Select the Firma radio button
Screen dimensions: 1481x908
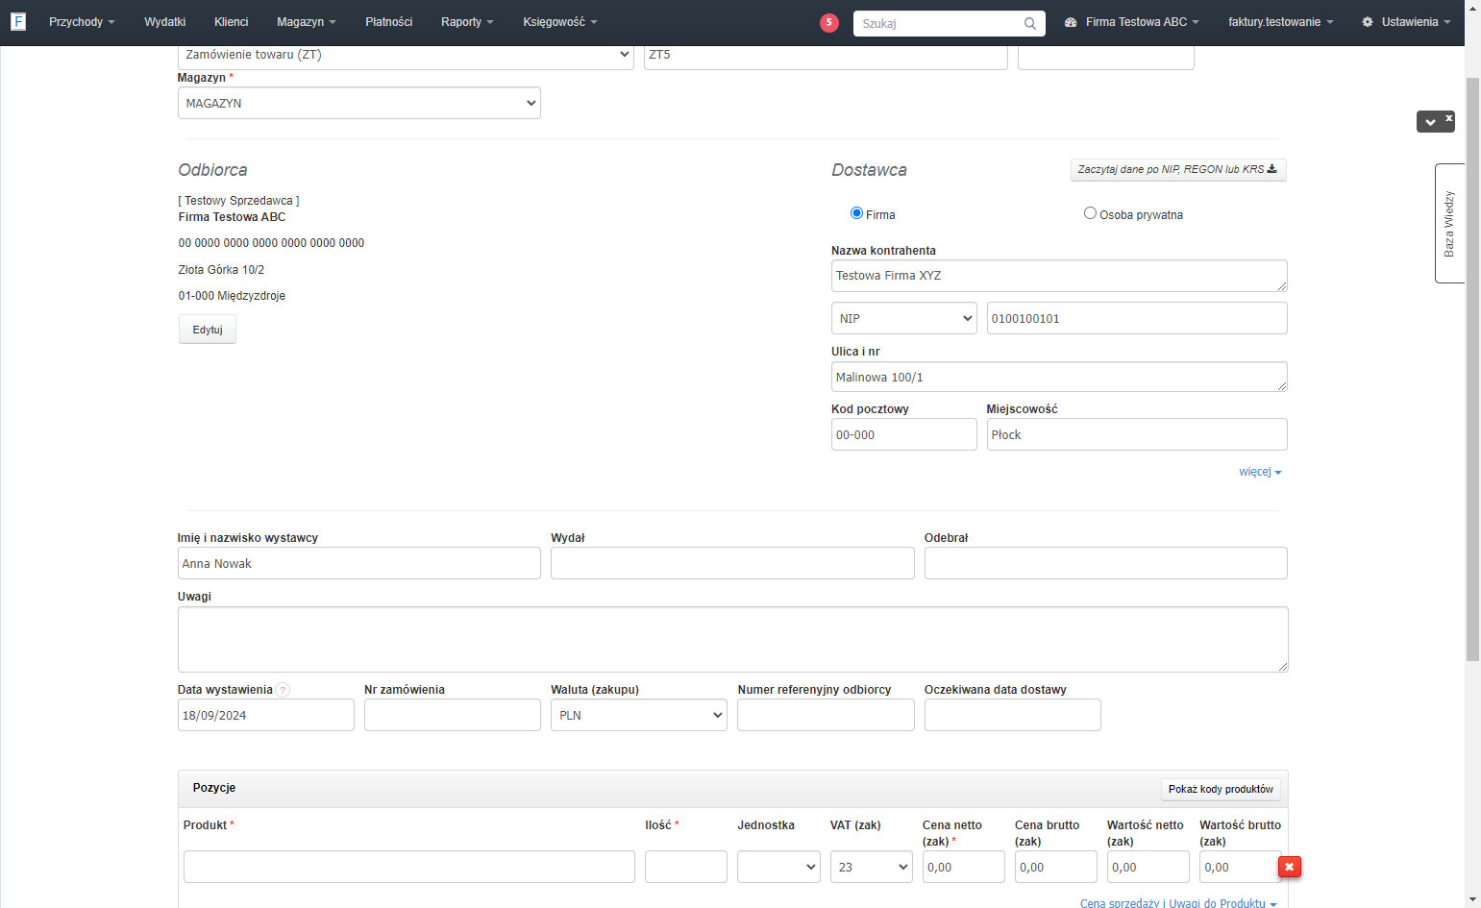pyautogui.click(x=856, y=213)
